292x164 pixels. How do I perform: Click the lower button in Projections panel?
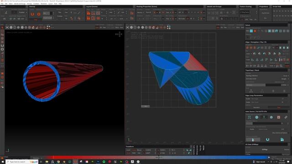click(266, 18)
